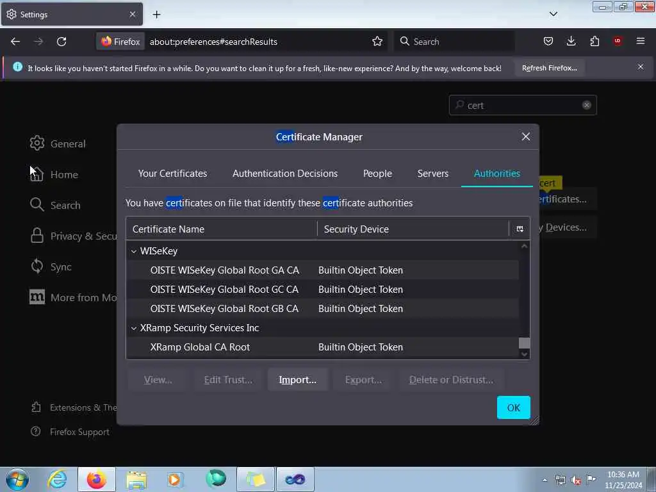The image size is (656, 492).
Task: Open Firefox Support link
Action: (70, 432)
